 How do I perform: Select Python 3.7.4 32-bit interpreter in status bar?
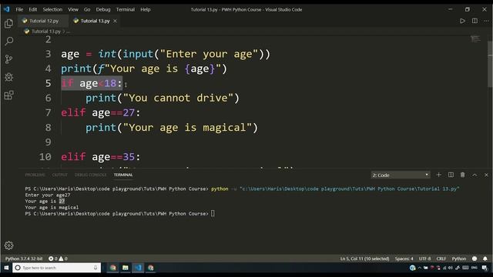pos(24,259)
